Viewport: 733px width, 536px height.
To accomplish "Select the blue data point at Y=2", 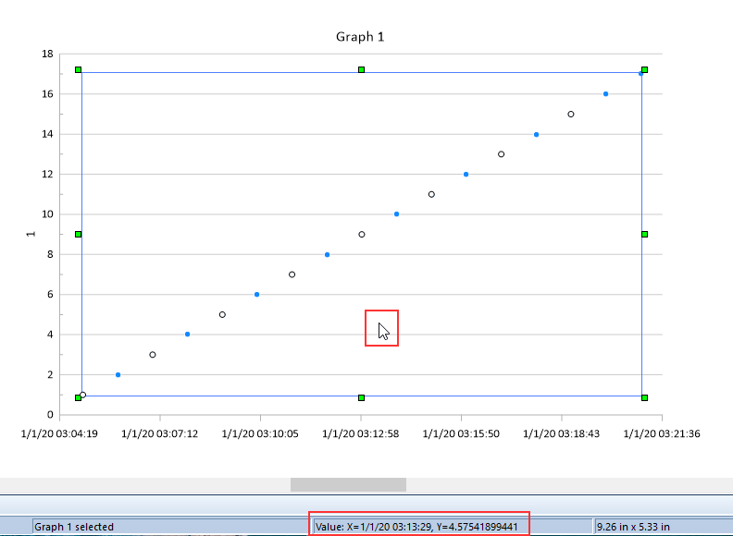I will tap(118, 375).
